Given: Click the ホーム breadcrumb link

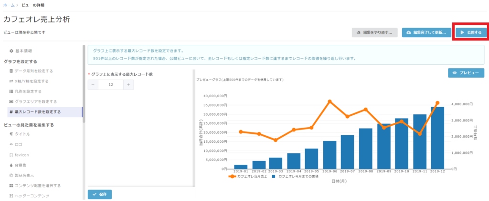Looking at the screenshot, I should (9, 5).
